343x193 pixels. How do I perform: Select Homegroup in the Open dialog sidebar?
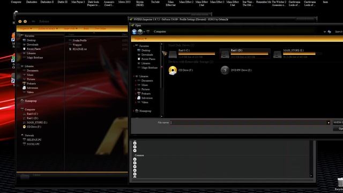coord(143,111)
